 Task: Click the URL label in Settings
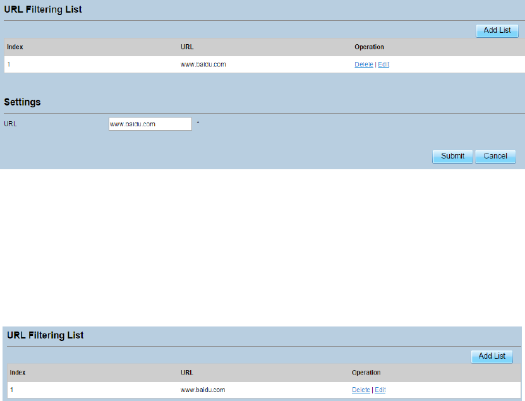pyautogui.click(x=10, y=124)
